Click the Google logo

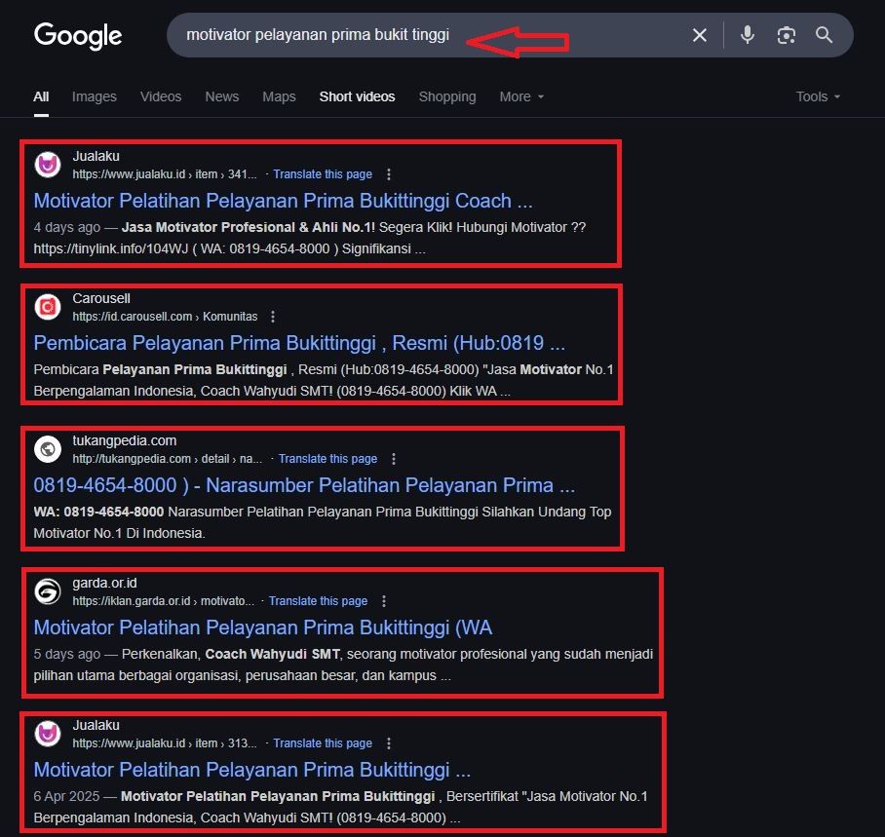click(x=78, y=35)
